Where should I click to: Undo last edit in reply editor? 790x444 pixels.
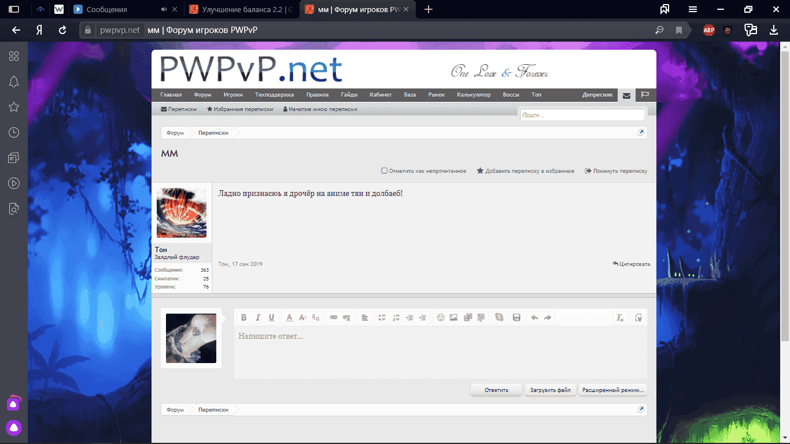(x=534, y=317)
